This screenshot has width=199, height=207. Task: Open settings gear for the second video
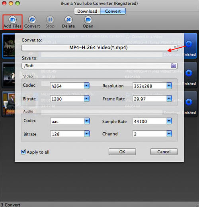(189, 73)
